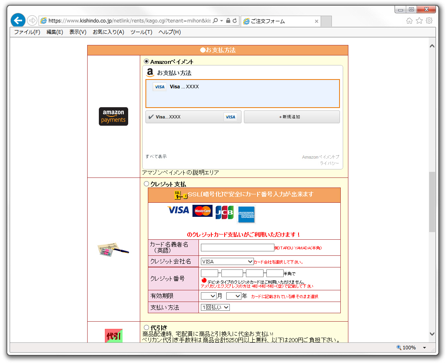Click the SSL lock icon in credit header

point(181,195)
